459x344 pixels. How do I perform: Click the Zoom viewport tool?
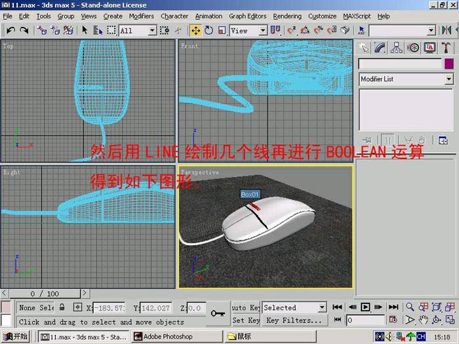point(410,307)
